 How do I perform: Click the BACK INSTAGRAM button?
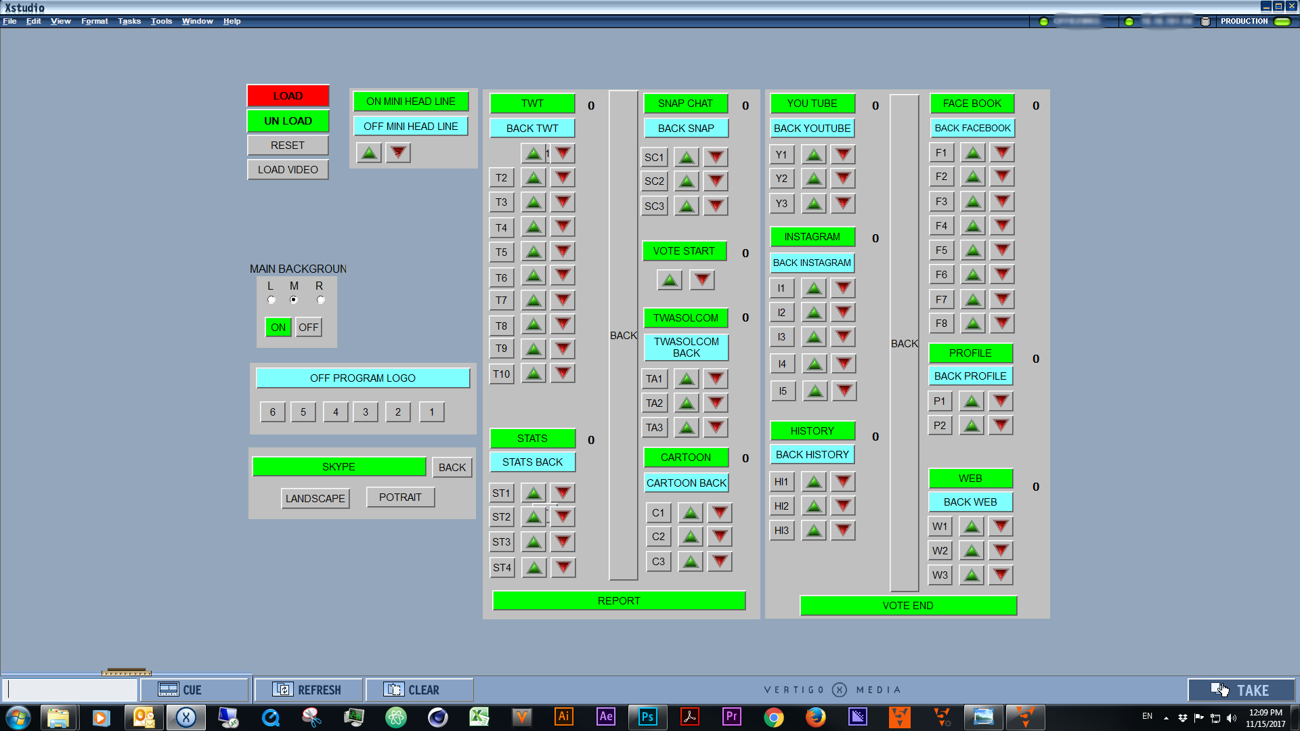coord(812,263)
